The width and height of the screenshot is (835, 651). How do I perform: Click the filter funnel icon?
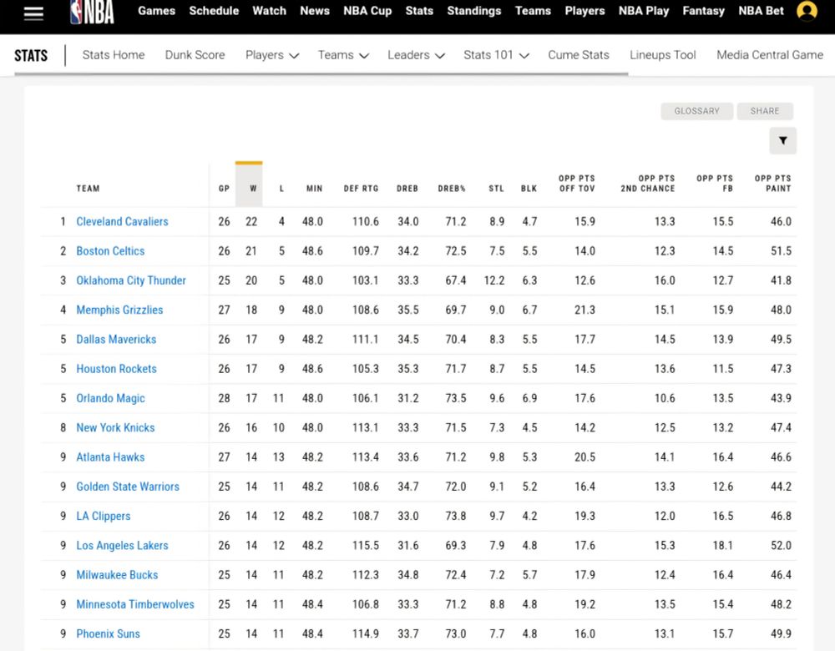[783, 140]
